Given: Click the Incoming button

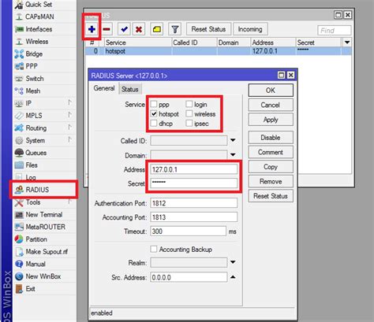Looking at the screenshot, I should [x=250, y=29].
